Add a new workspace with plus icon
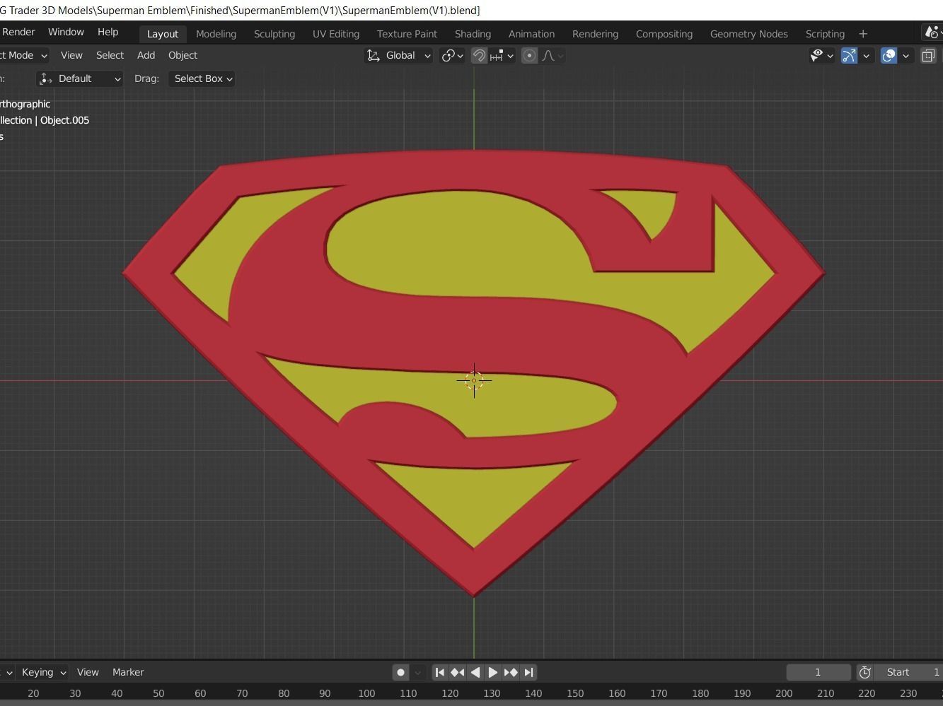The height and width of the screenshot is (706, 943). (x=863, y=34)
